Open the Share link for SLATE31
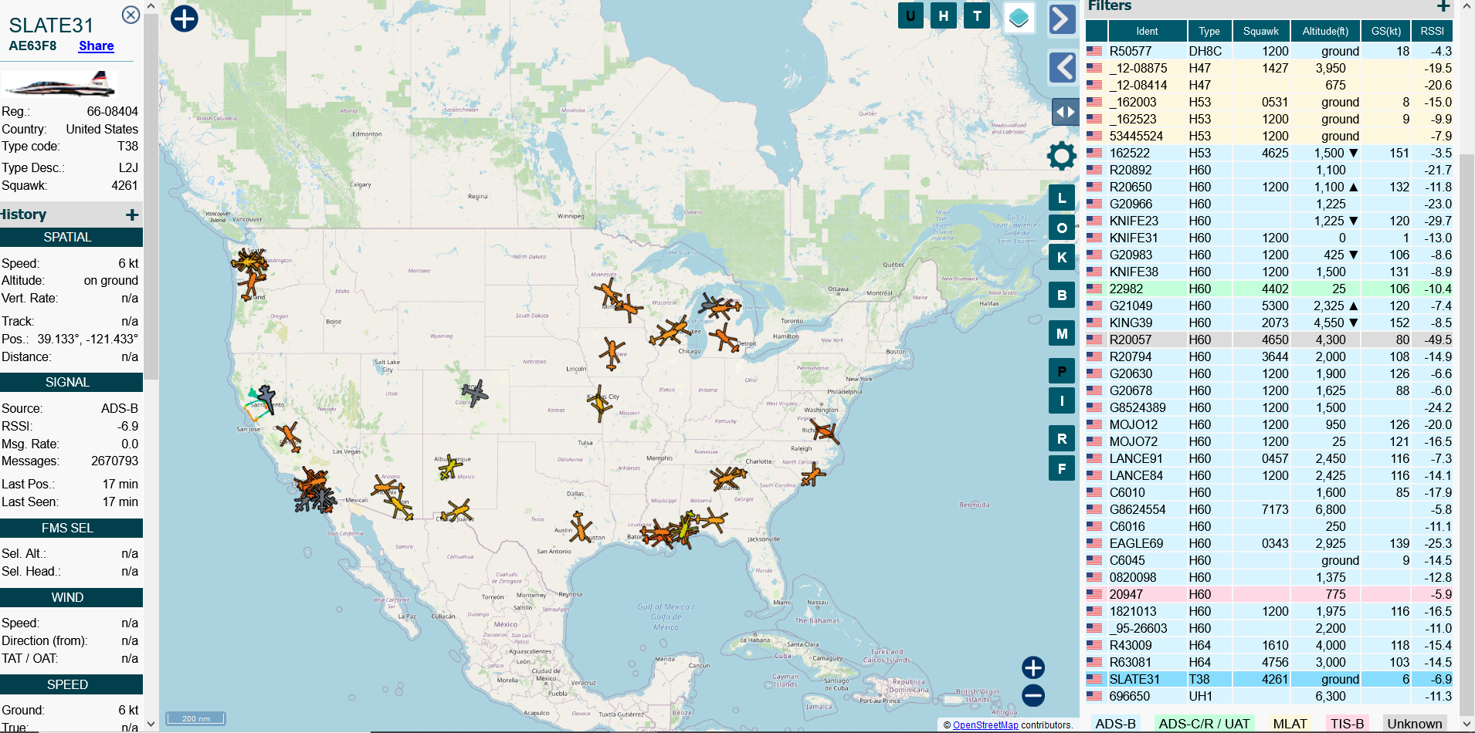The height and width of the screenshot is (733, 1475). click(x=97, y=46)
